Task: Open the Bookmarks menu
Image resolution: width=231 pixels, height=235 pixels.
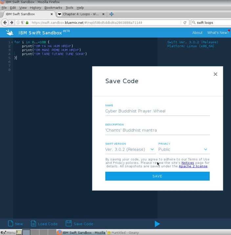Action: (x=53, y=8)
